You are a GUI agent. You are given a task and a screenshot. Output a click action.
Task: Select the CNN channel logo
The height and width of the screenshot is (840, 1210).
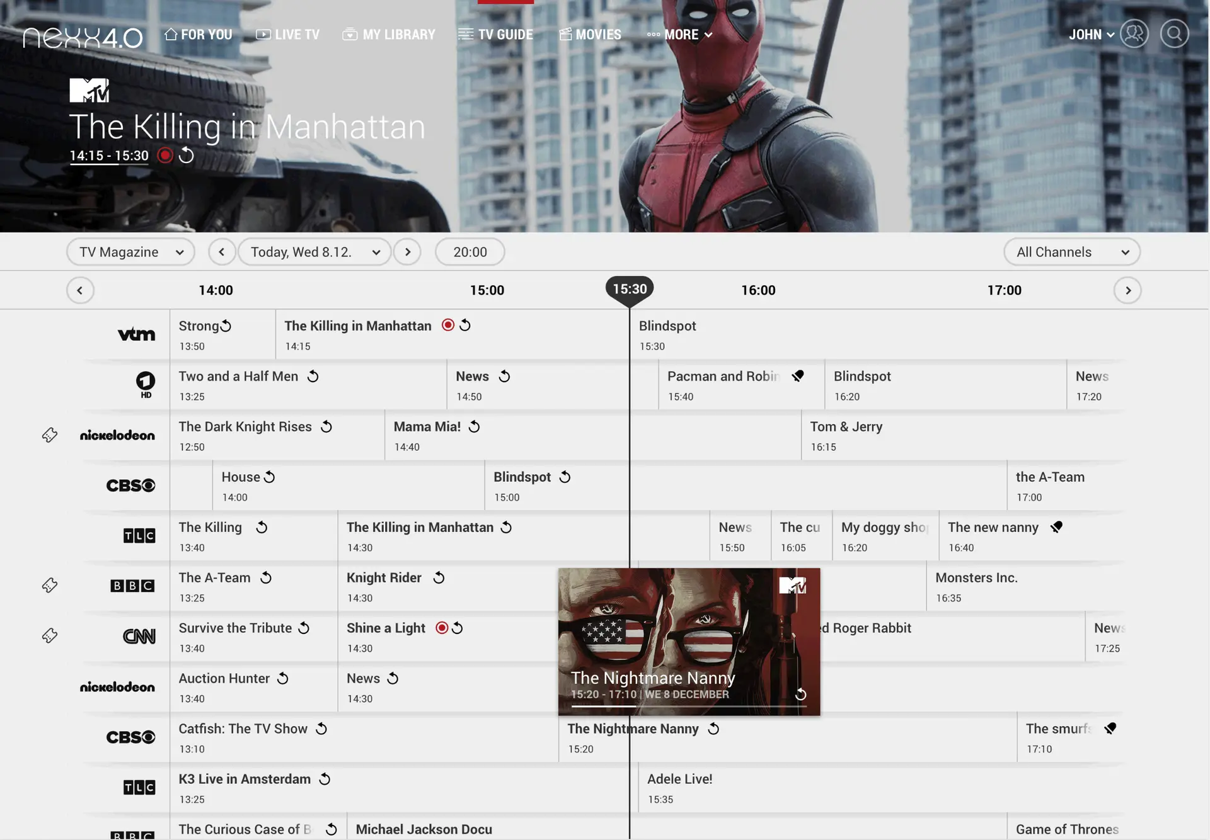[139, 637]
